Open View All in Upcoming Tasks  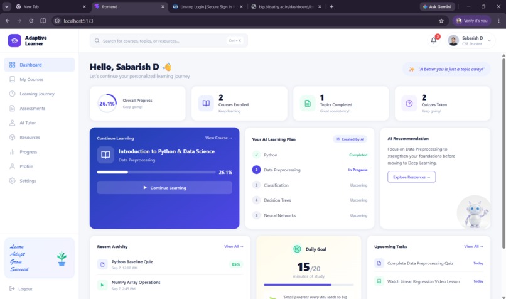[473, 246]
